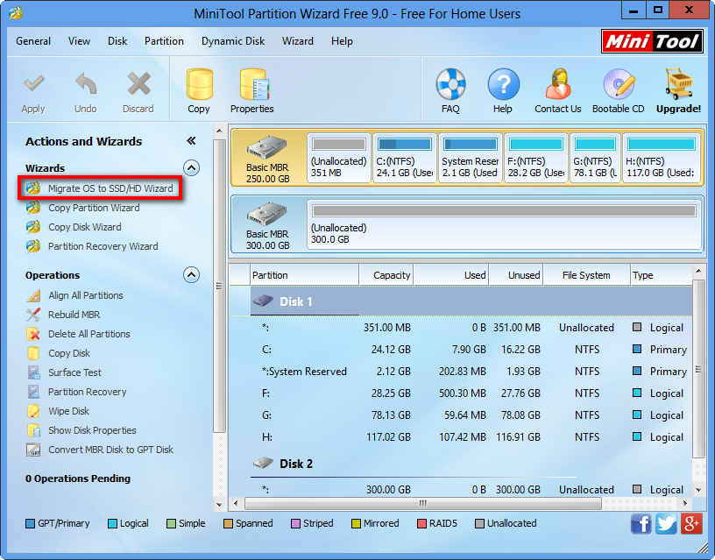The height and width of the screenshot is (560, 715).
Task: Open the Partition menu
Action: pyautogui.click(x=164, y=41)
